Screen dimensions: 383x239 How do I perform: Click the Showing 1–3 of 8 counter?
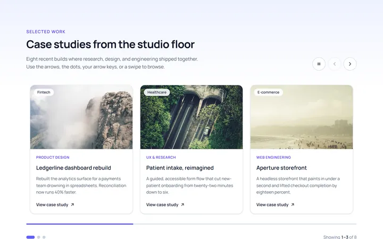click(x=340, y=237)
